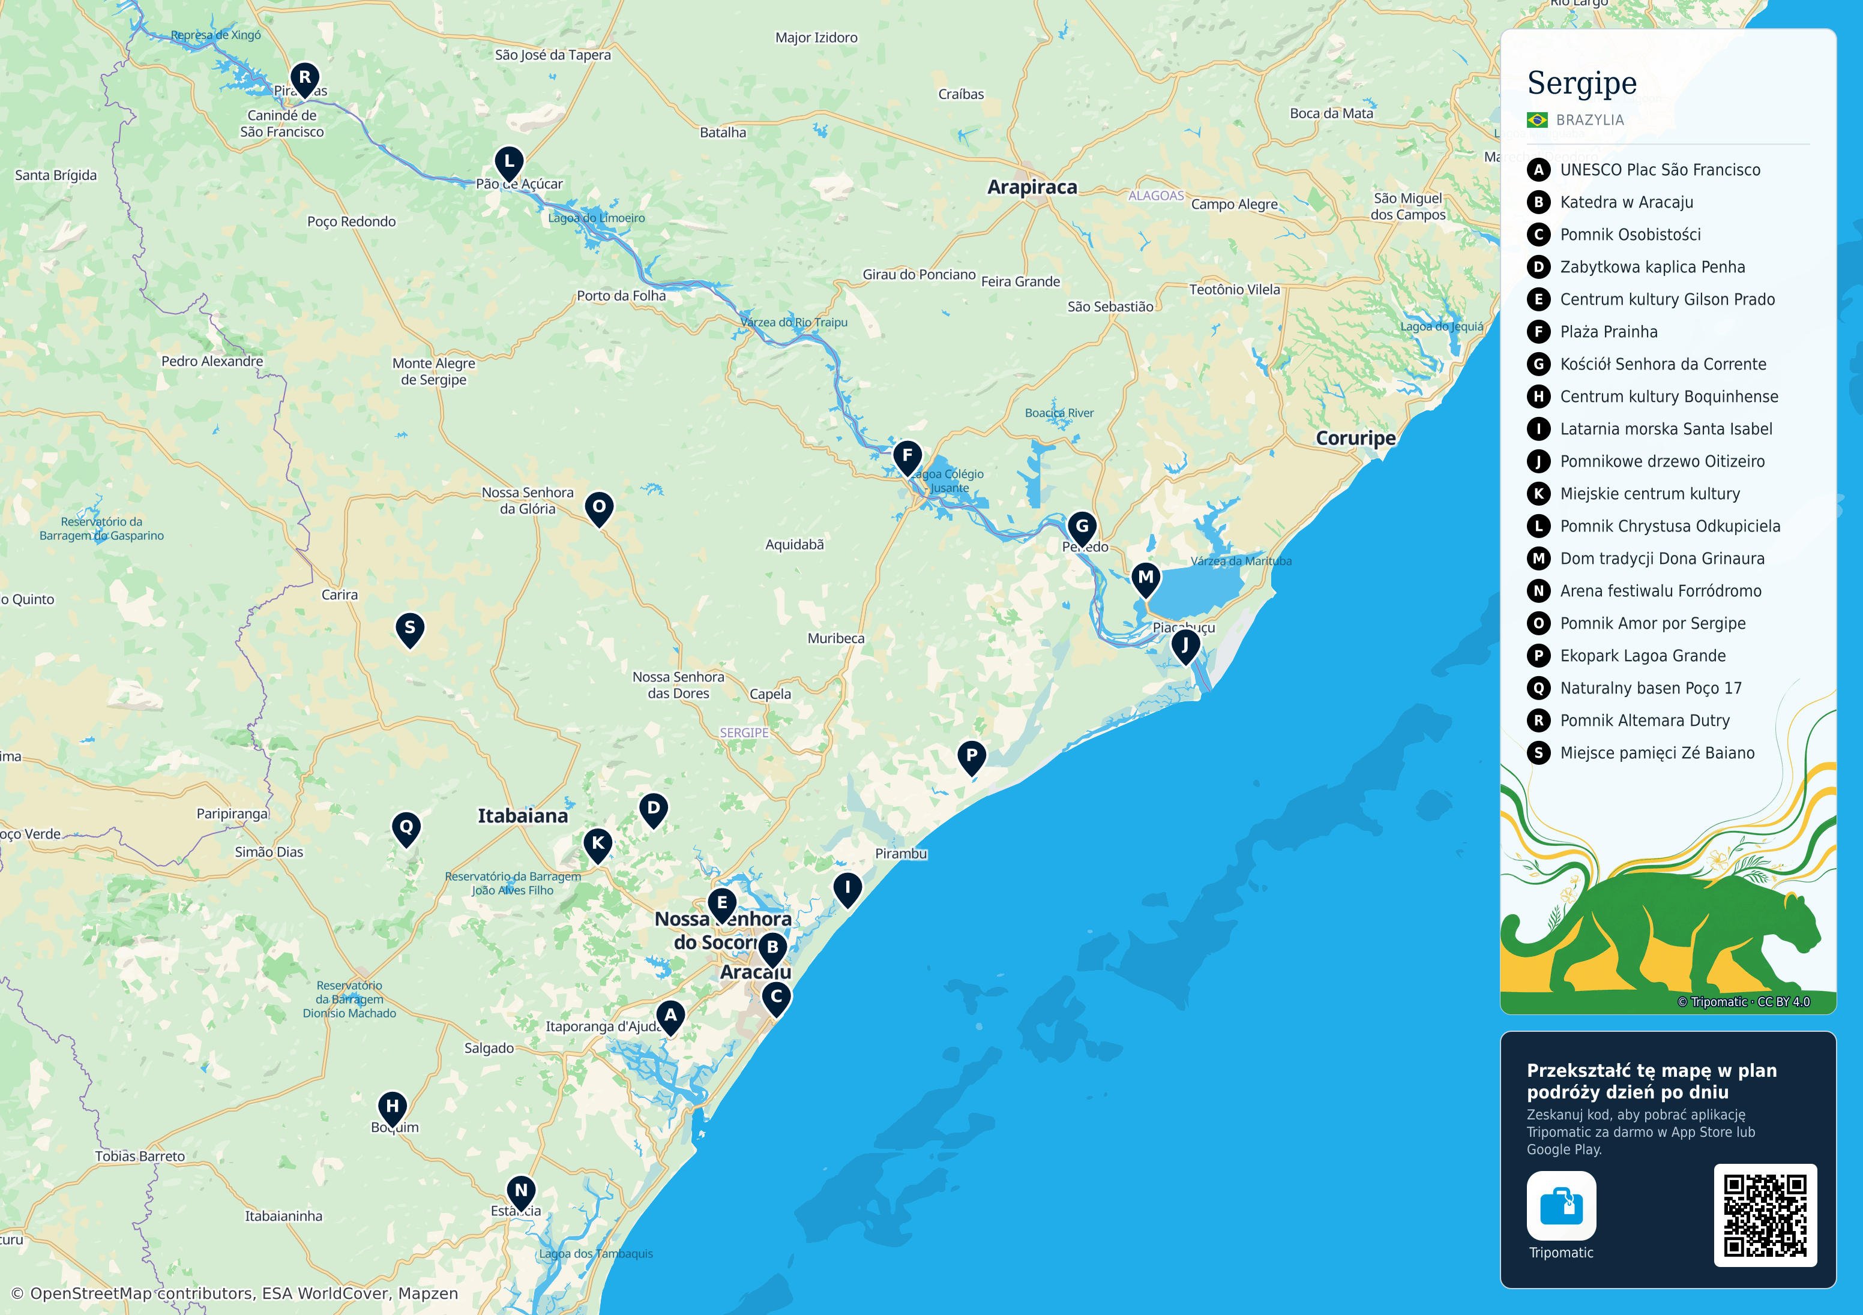Select legend entry Centrum kultury Gilson Prado
The height and width of the screenshot is (1315, 1863).
pyautogui.click(x=1667, y=299)
